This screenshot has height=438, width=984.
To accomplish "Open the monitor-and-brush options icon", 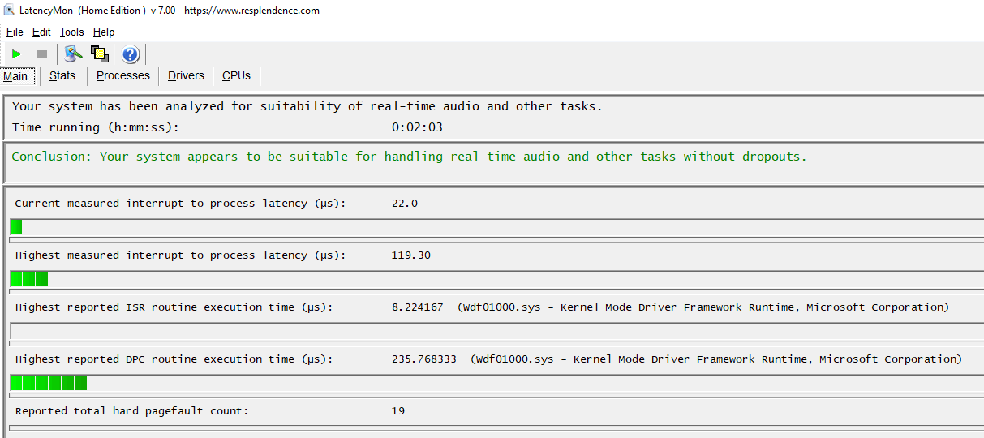I will click(73, 54).
